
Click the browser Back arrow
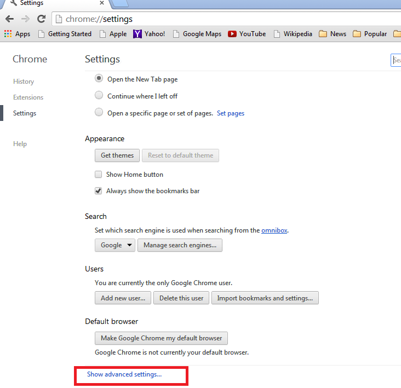pos(10,19)
